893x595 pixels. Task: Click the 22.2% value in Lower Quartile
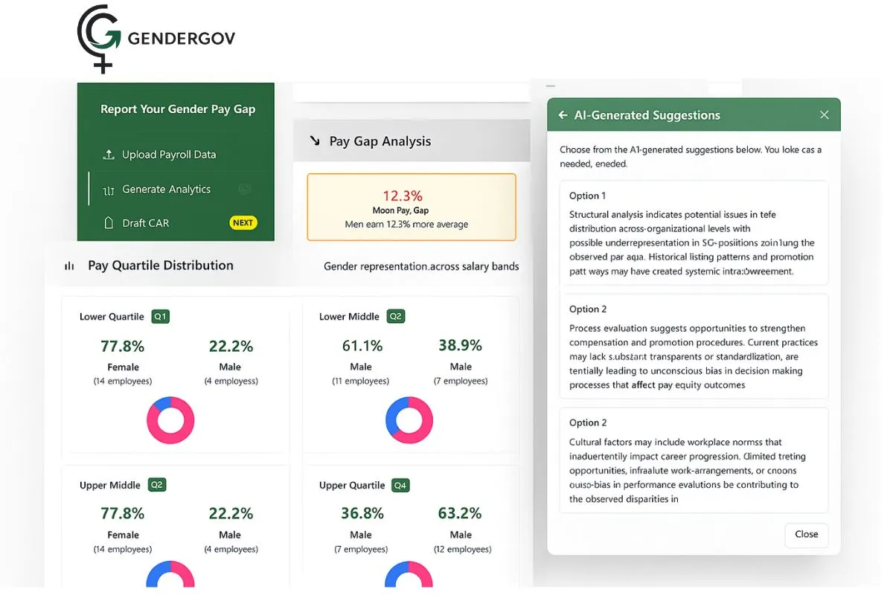(231, 346)
